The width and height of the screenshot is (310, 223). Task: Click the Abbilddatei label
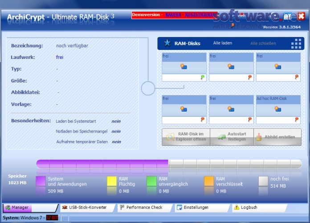point(25,92)
